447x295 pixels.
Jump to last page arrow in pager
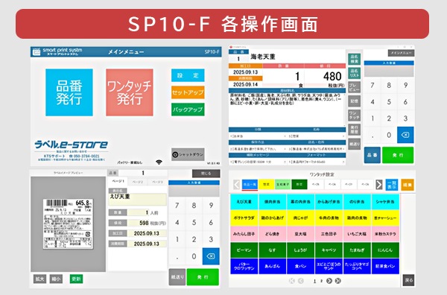tap(337, 281)
